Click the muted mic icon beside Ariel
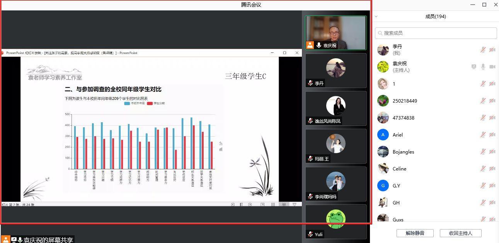Viewport: 499px width, 243px height. [x=483, y=135]
